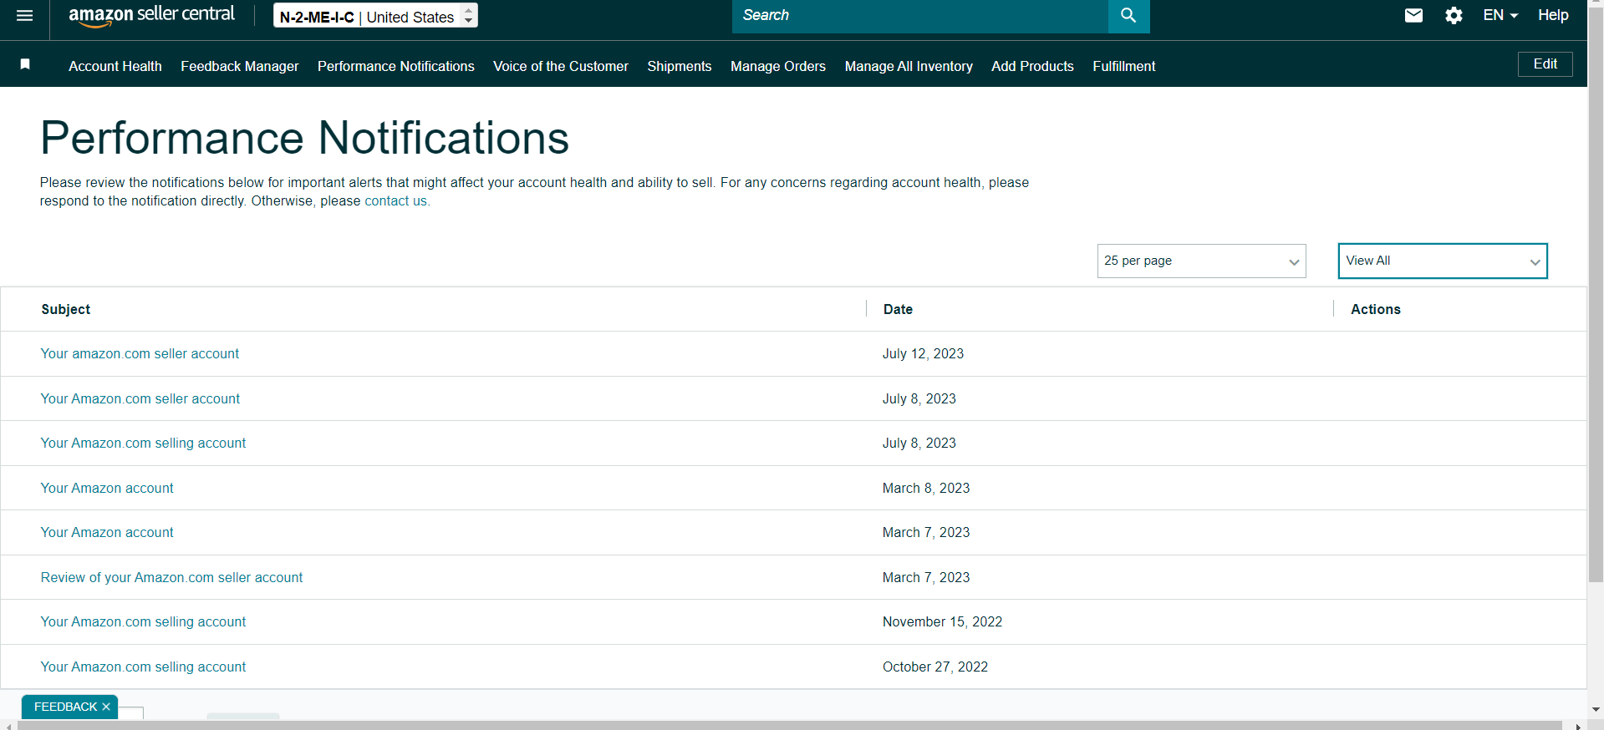This screenshot has width=1604, height=730.
Task: Open the 25 per page dropdown
Action: [1201, 261]
